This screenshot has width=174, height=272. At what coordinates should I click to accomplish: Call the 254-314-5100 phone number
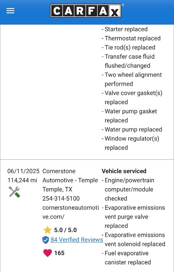[61, 198]
